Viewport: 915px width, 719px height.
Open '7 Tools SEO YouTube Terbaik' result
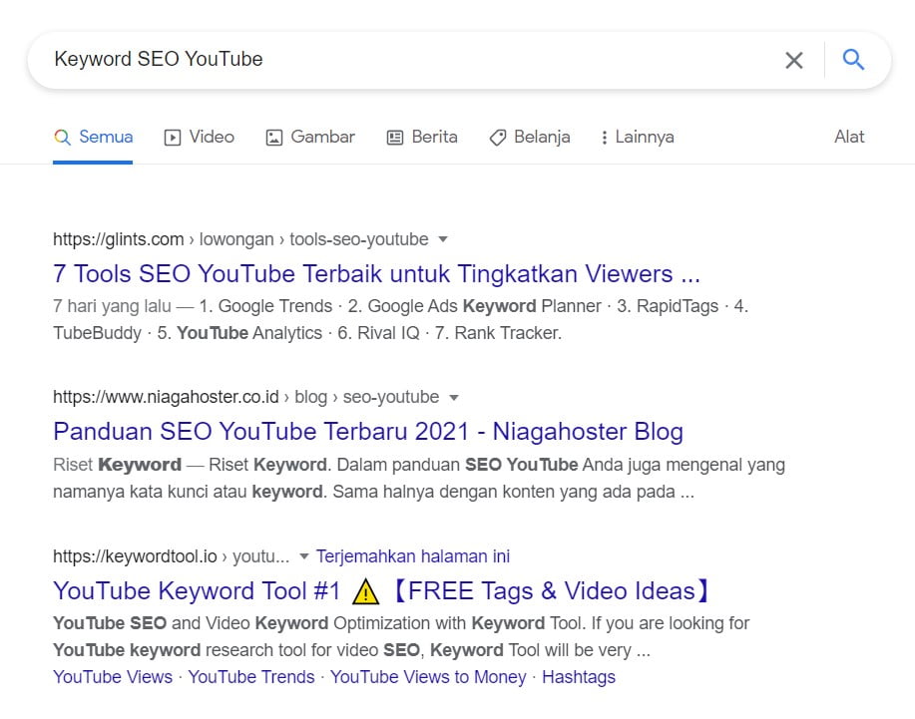tap(376, 274)
